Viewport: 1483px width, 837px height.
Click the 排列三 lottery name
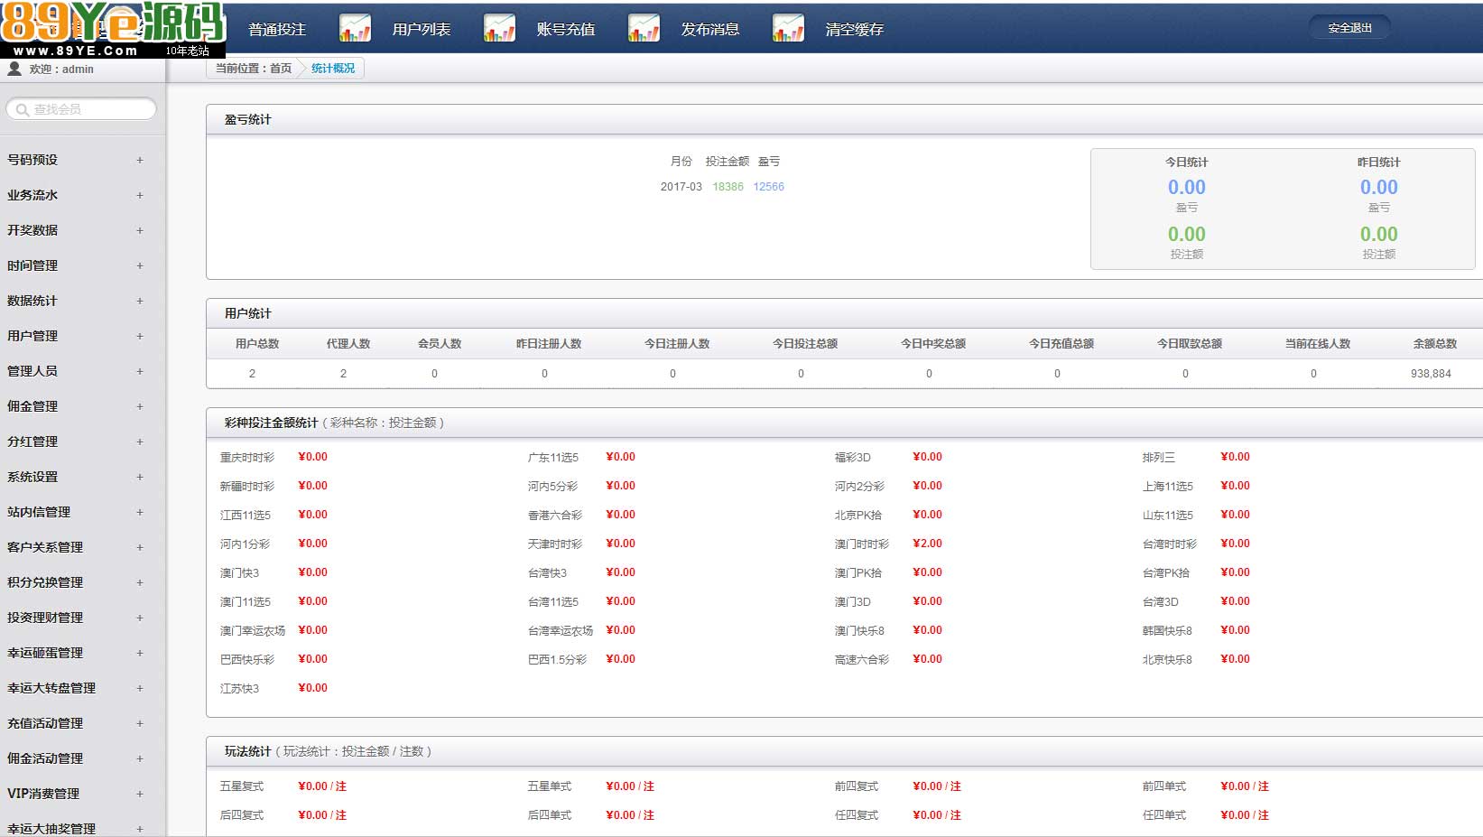[1159, 458]
